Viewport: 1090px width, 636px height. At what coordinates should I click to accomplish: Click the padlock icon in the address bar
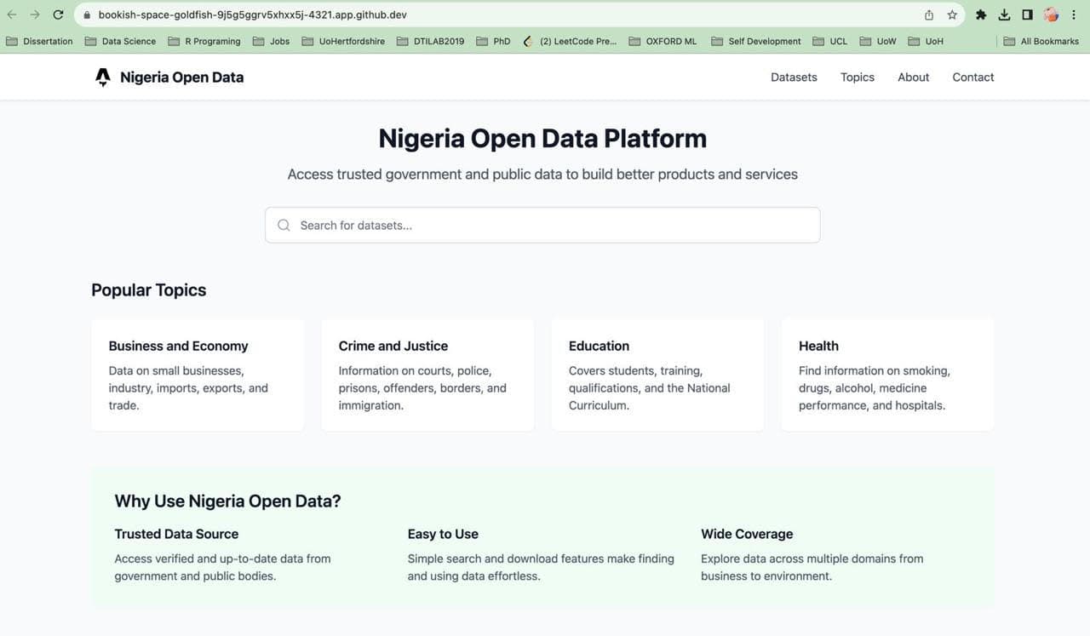[86, 14]
